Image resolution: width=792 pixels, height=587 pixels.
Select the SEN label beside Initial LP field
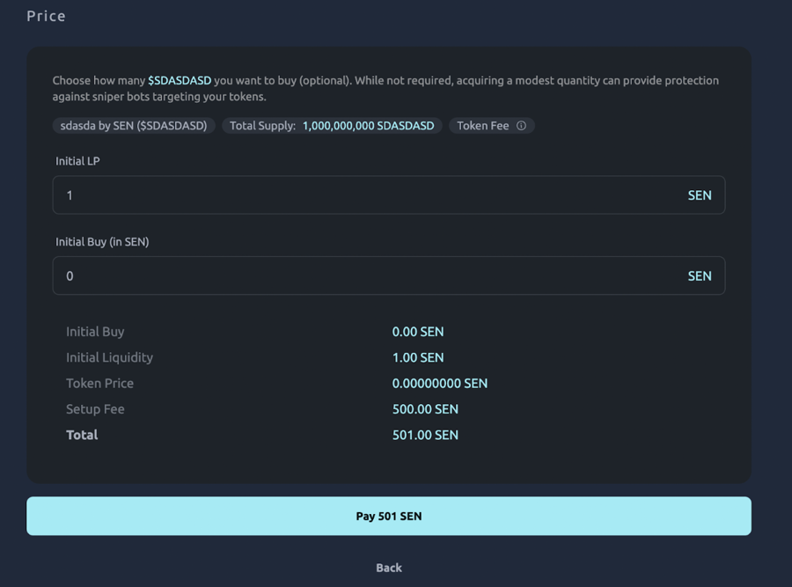[x=700, y=194]
